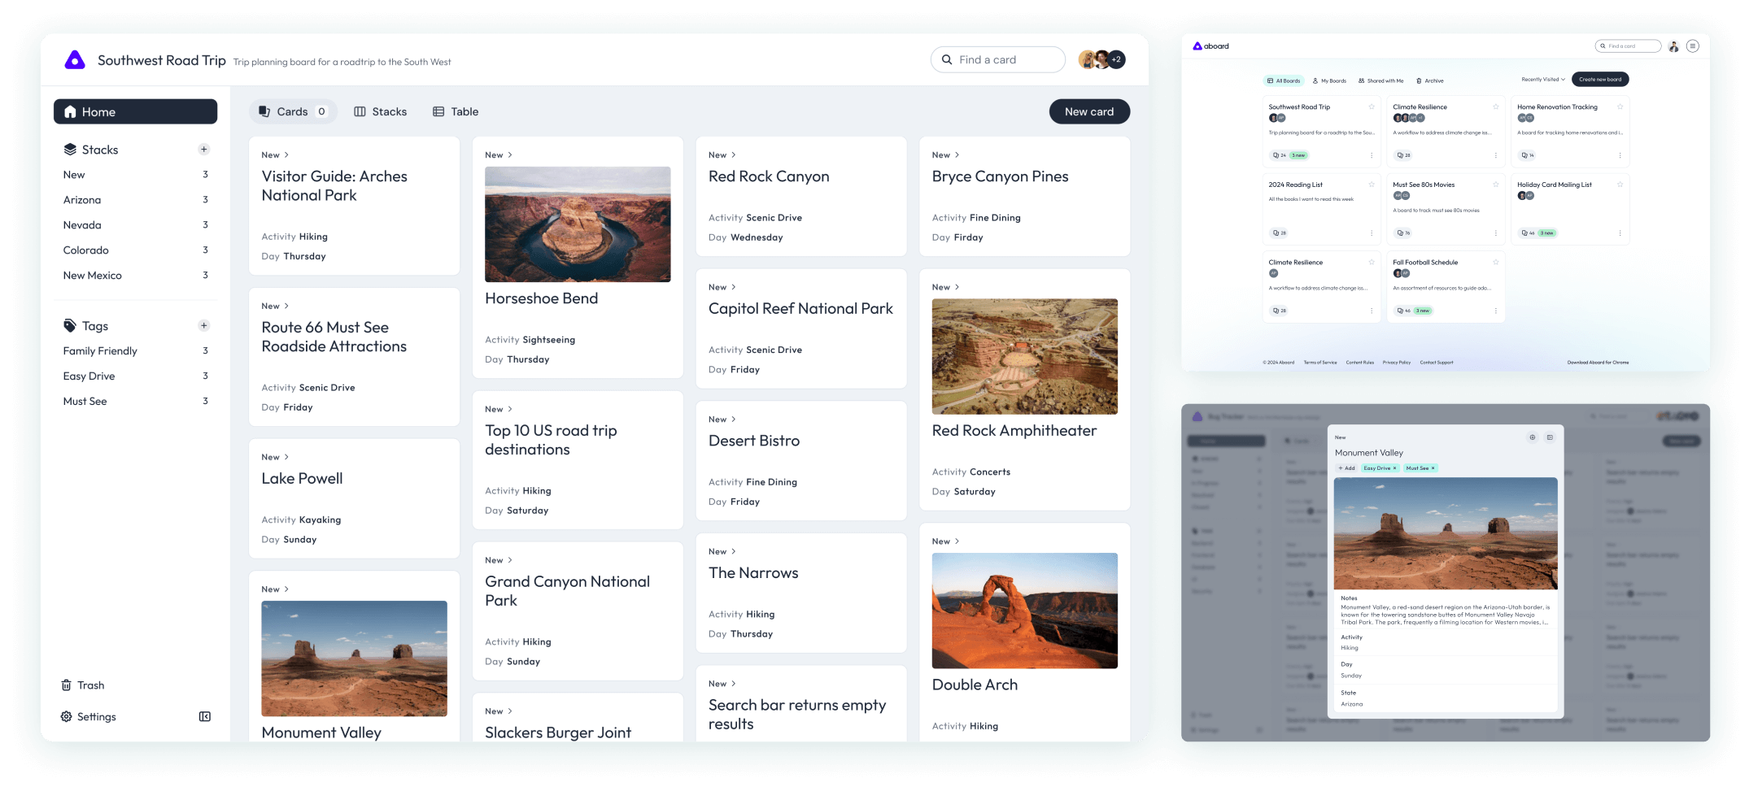Switch to the Stacks view tab
The image size is (1749, 787).
click(x=381, y=111)
